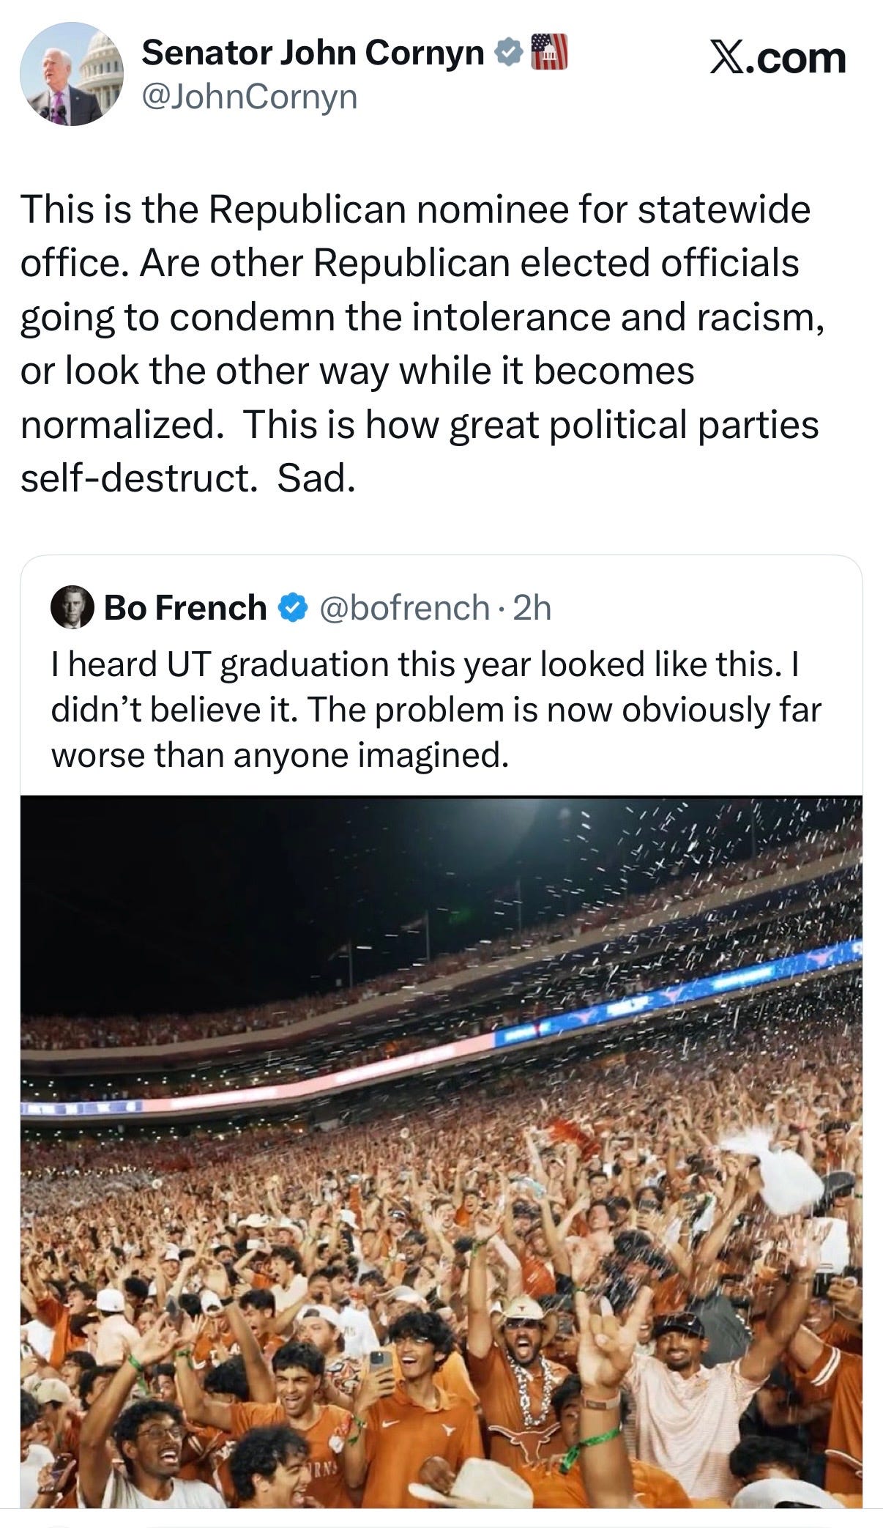This screenshot has width=883, height=1528.
Task: Open the @JohnCornyn handle
Action: pyautogui.click(x=249, y=96)
